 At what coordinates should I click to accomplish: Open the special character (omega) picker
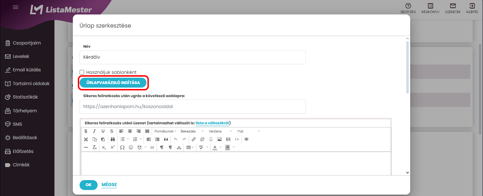[122, 148]
